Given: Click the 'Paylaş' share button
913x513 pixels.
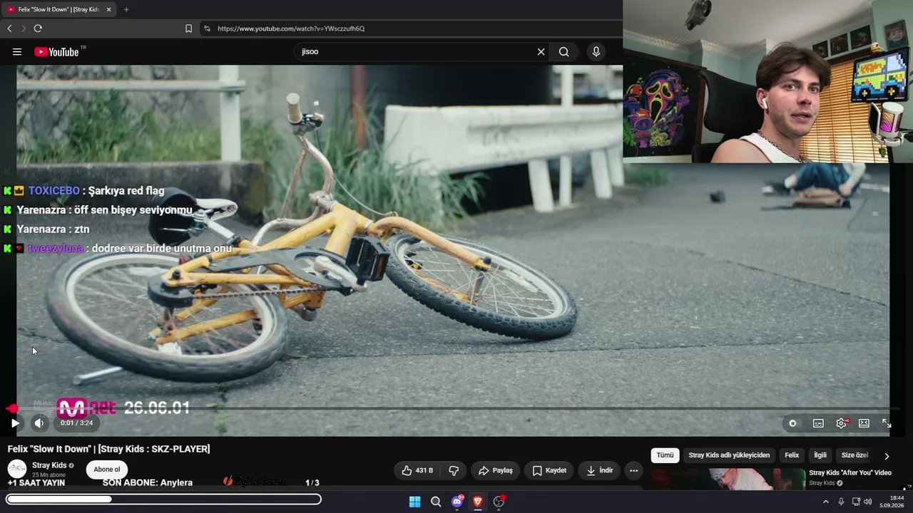Looking at the screenshot, I should pyautogui.click(x=496, y=470).
